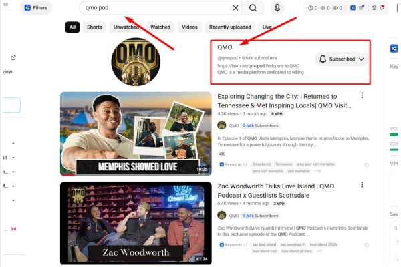Screen dimensions: 401x267
Task: Click the 8 VPH badge
Action: click(x=277, y=114)
